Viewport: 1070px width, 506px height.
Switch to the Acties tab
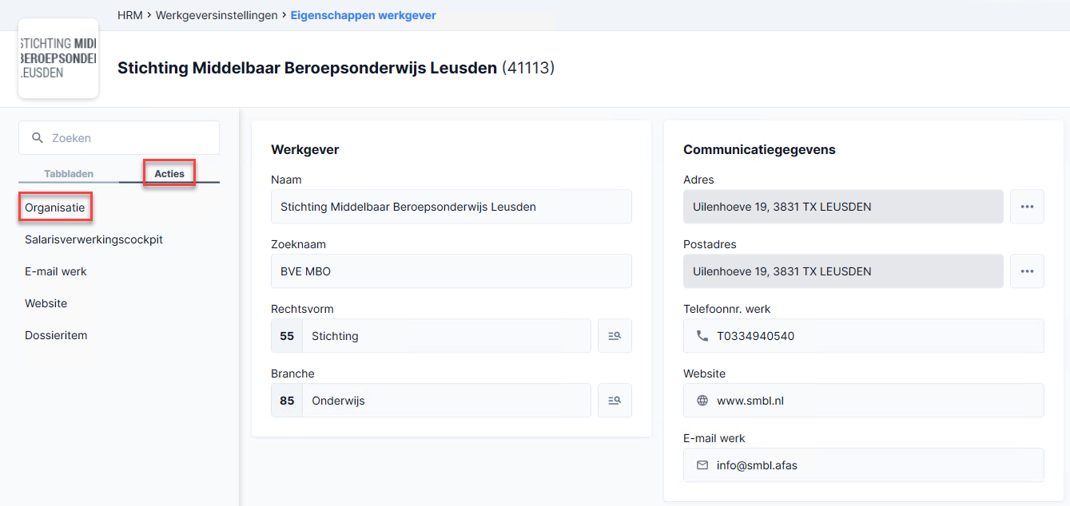[169, 173]
